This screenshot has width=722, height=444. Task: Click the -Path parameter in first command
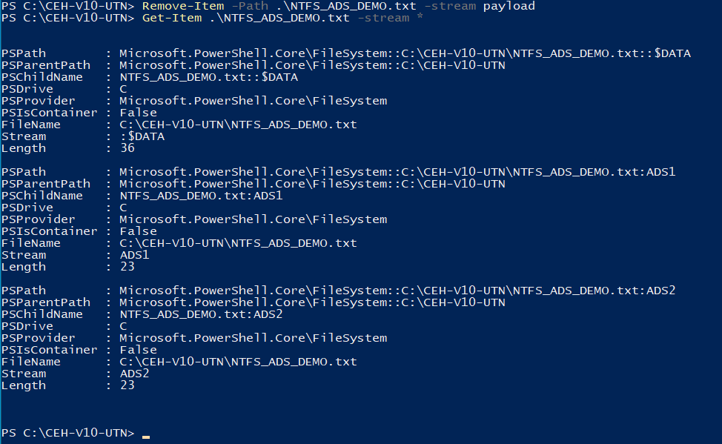point(250,6)
